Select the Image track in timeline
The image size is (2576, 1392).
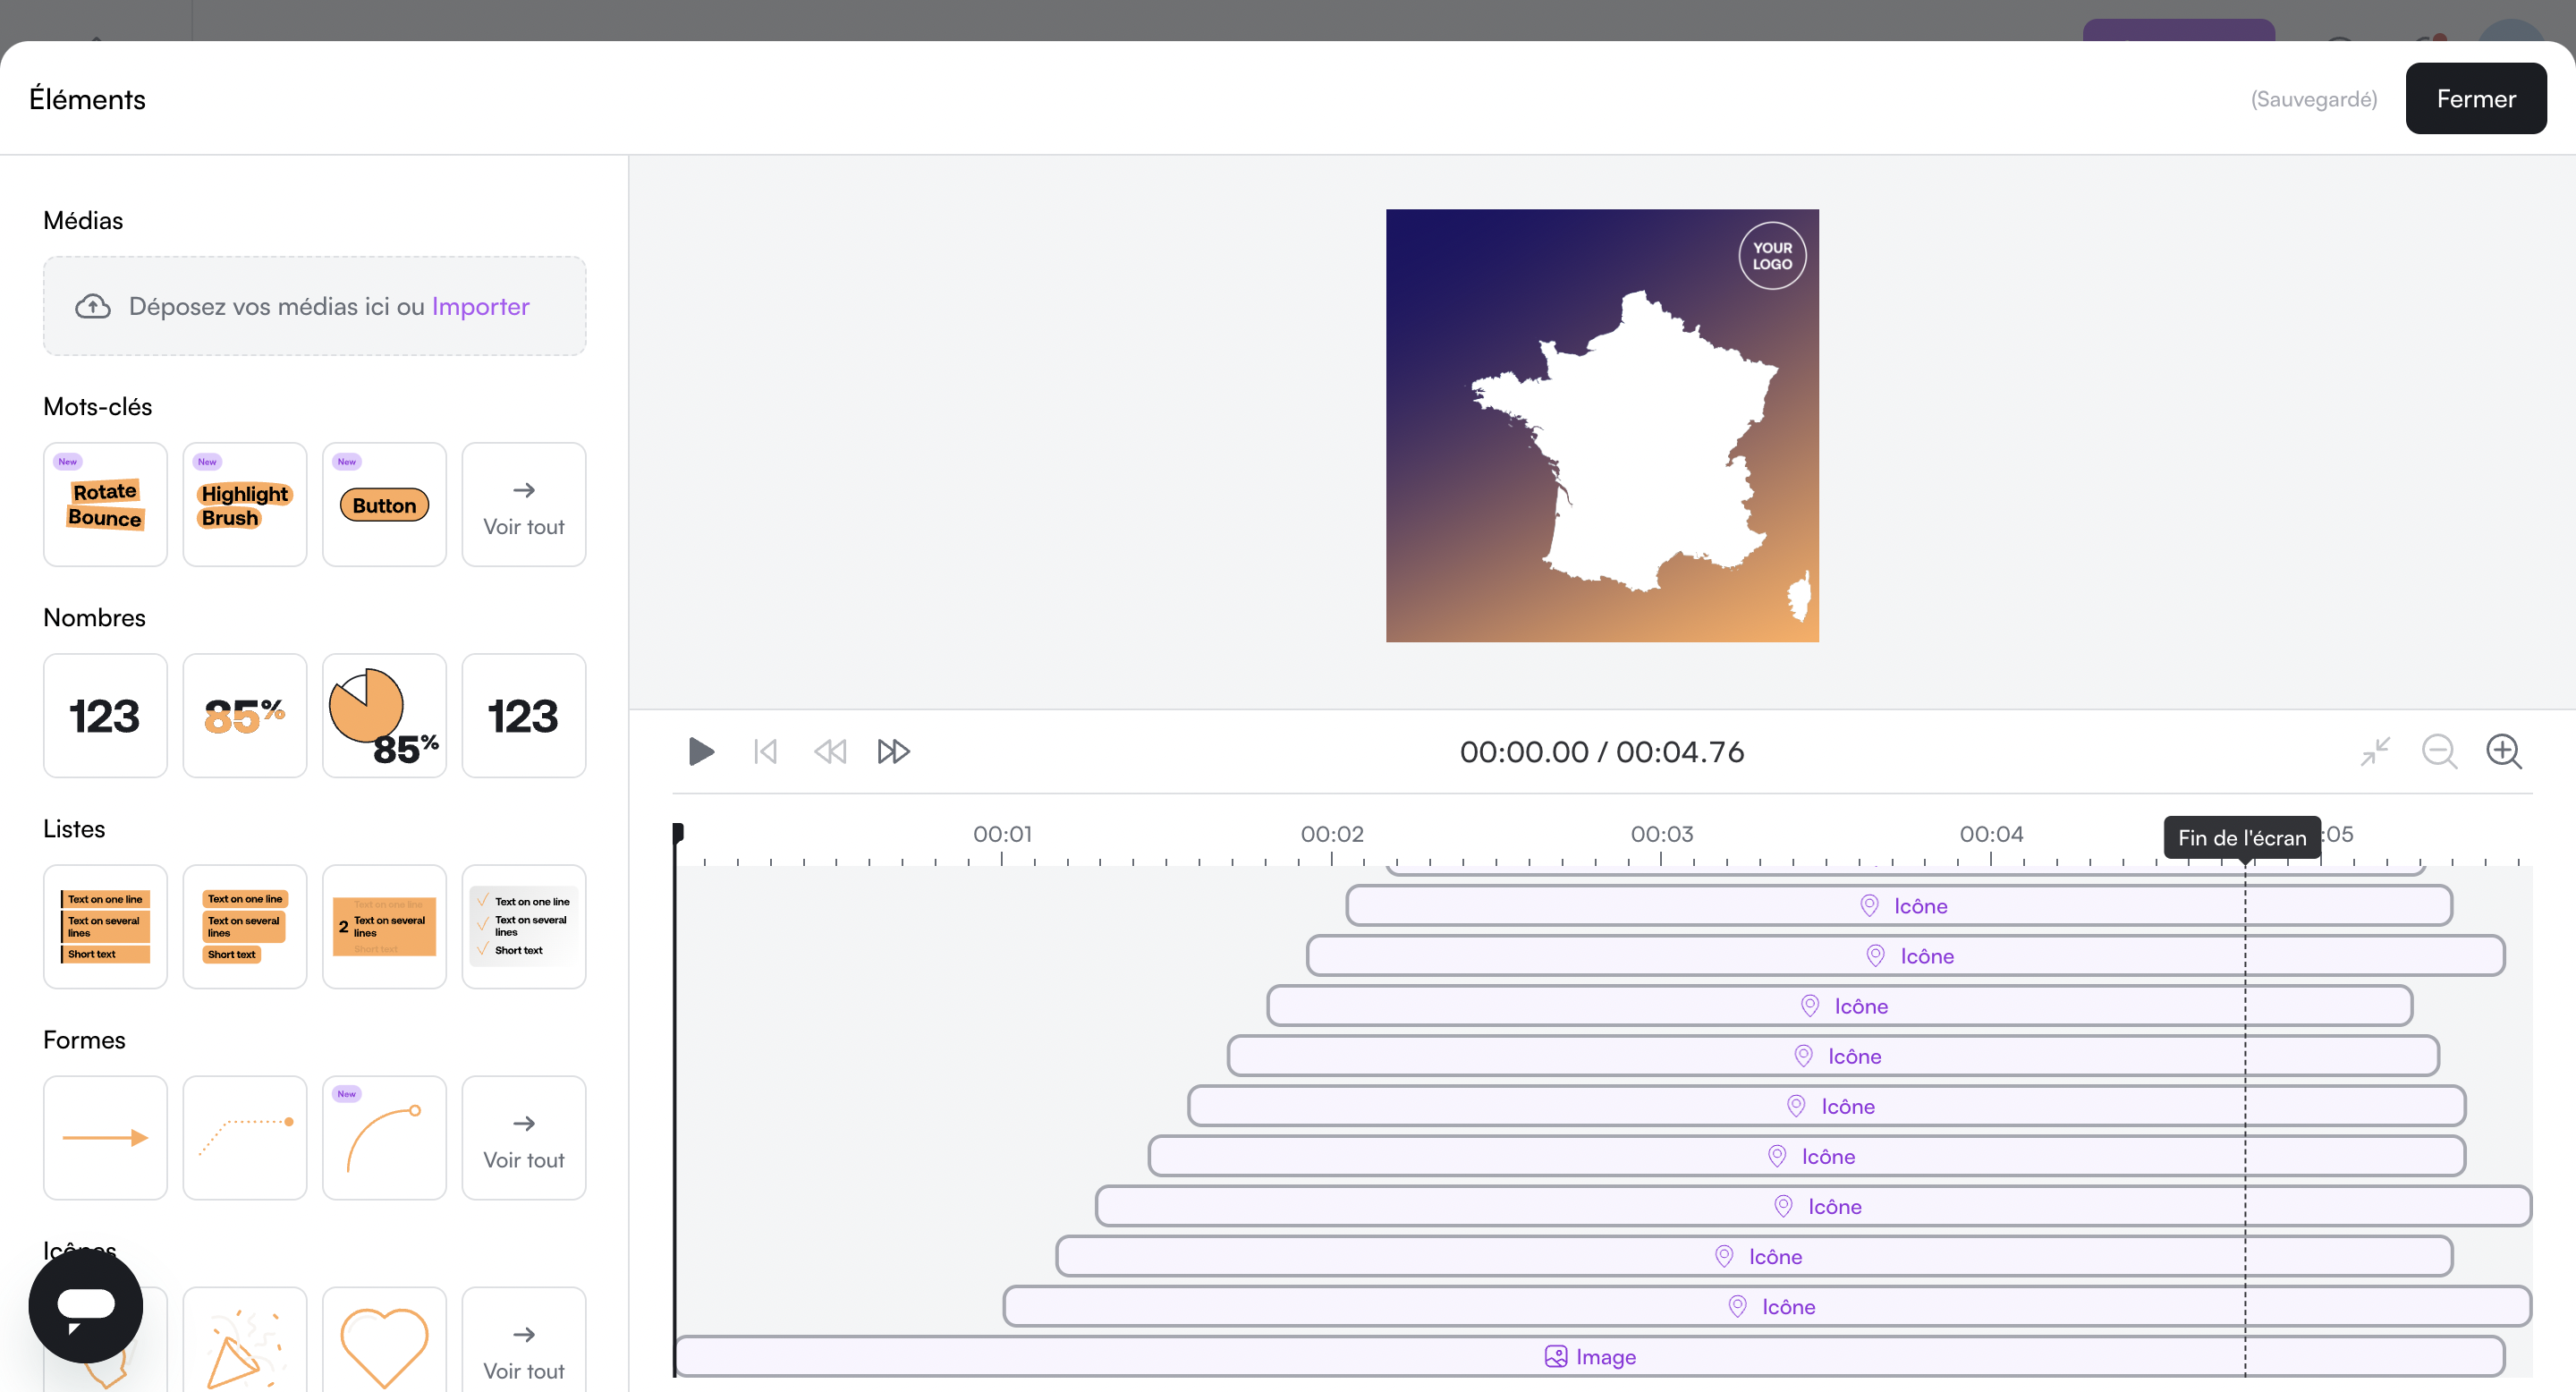click(x=1590, y=1356)
